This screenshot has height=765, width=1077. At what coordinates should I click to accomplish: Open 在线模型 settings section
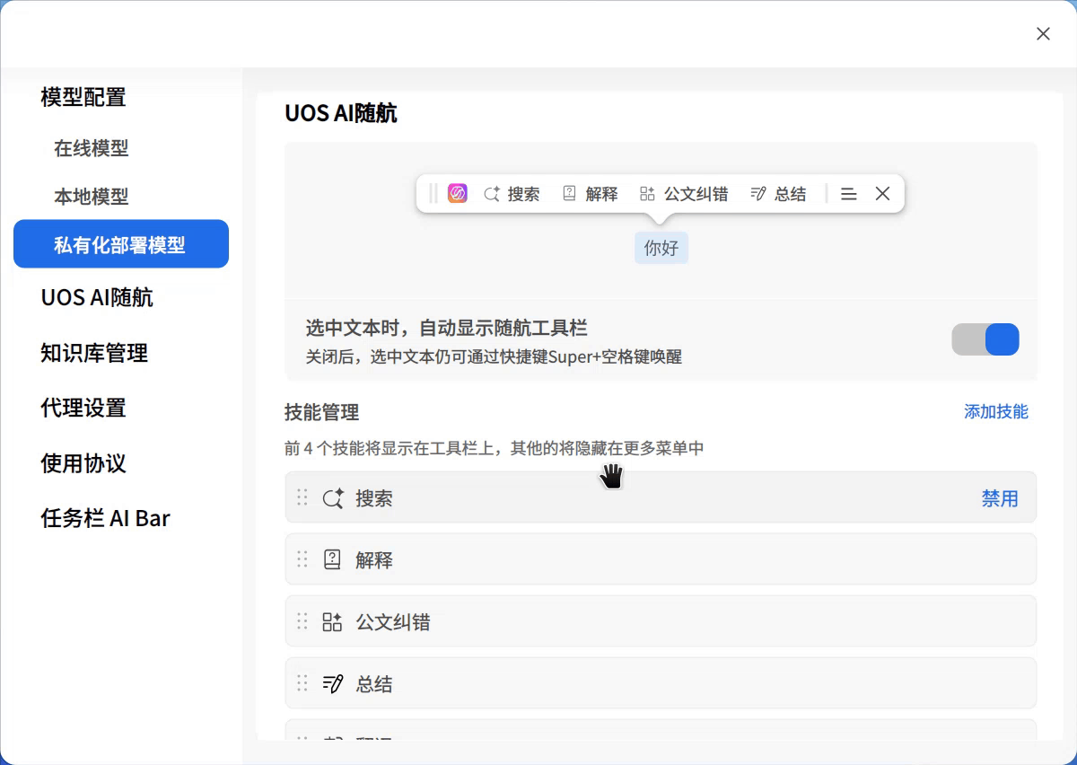[92, 148]
